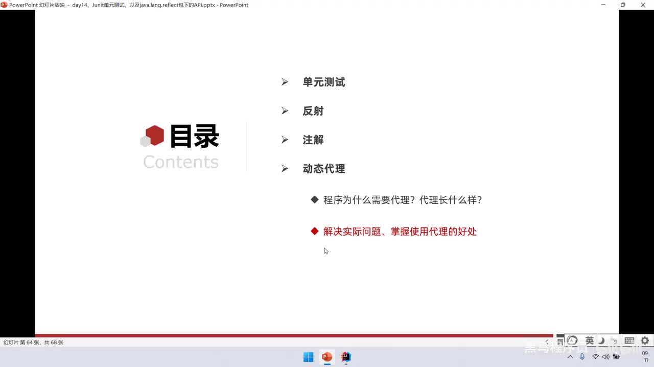Click the red diamond bullet
This screenshot has height=367, width=654.
point(315,231)
